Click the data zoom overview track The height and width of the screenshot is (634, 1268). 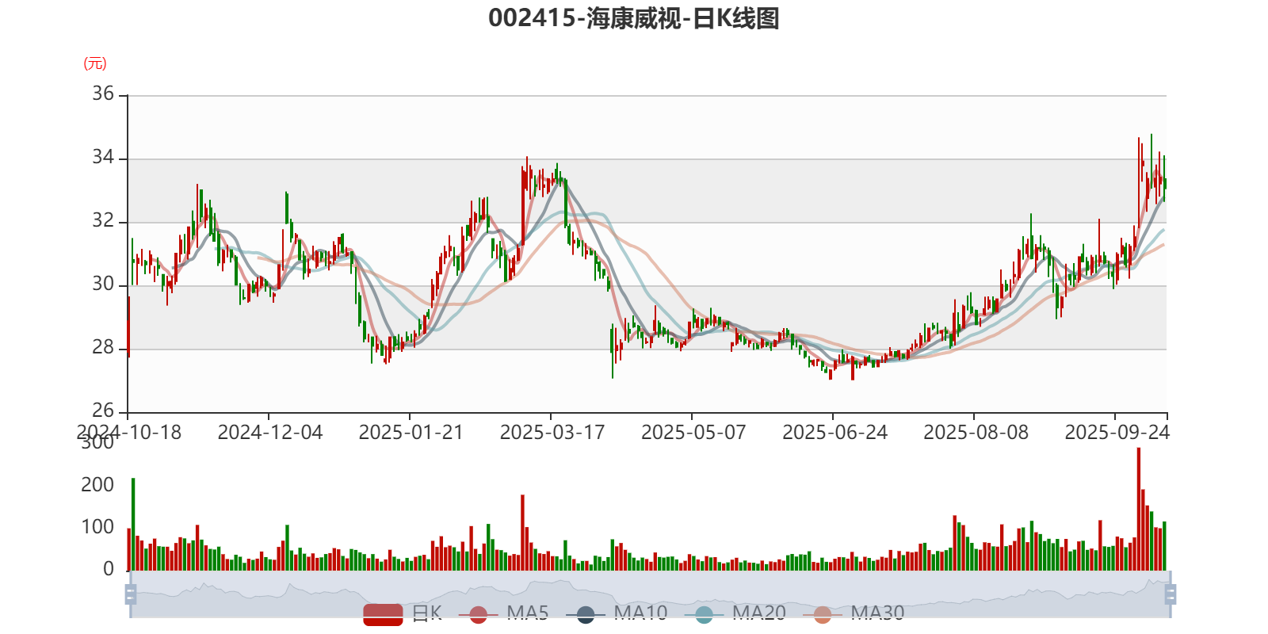650,594
